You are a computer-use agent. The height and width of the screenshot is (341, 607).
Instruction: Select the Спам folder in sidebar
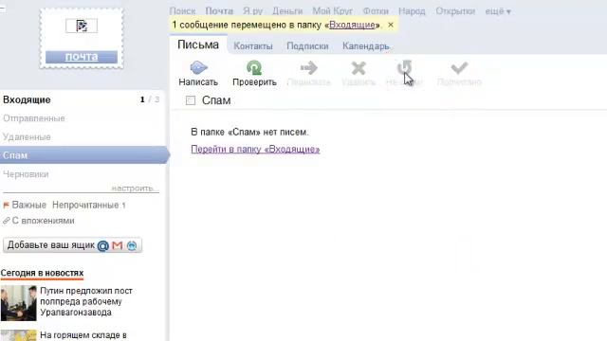[83, 155]
